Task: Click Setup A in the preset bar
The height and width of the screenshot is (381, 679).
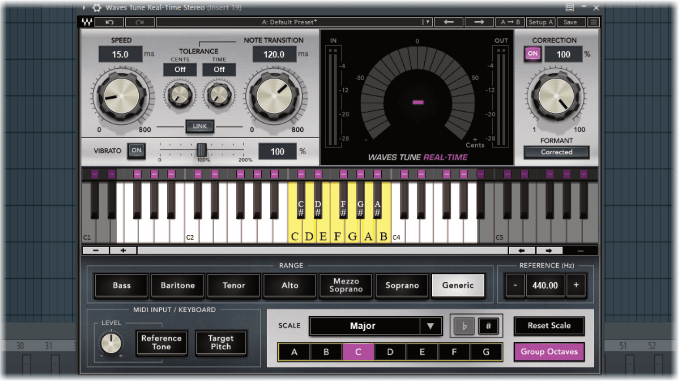Action: pos(541,22)
